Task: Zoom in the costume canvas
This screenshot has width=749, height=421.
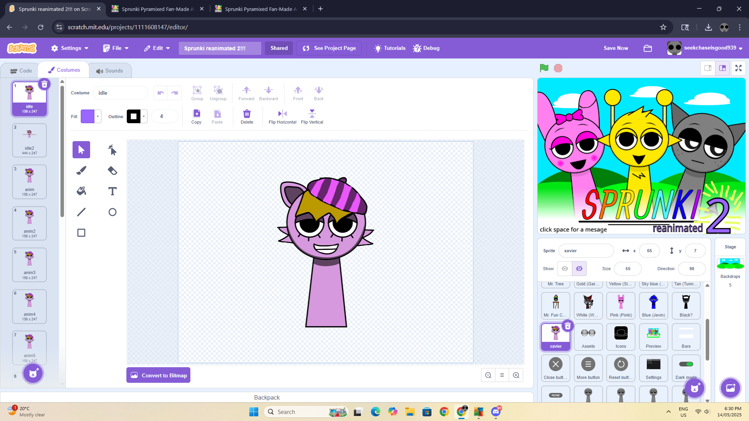Action: 516,375
